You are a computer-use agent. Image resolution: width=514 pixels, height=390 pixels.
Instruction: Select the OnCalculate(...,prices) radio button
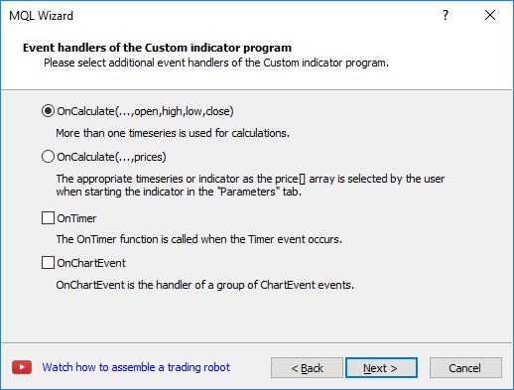tap(48, 157)
